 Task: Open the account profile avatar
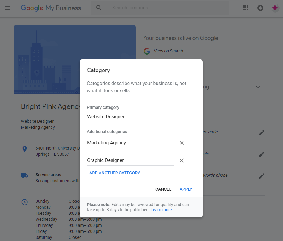point(275,8)
